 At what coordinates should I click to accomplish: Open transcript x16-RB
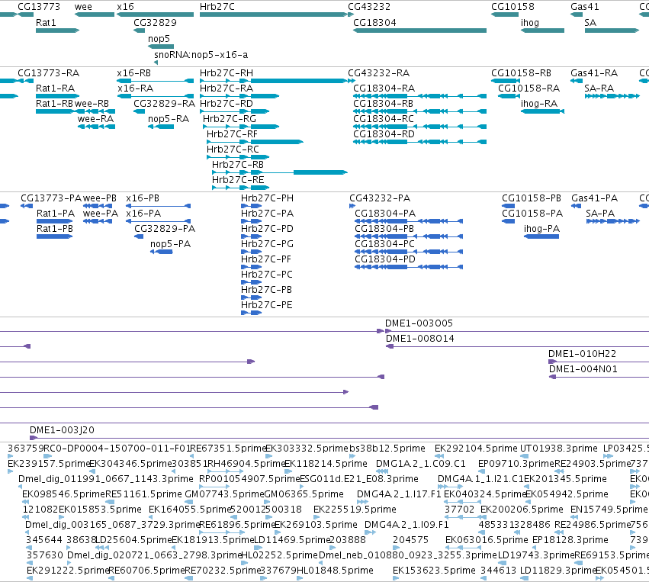[156, 81]
